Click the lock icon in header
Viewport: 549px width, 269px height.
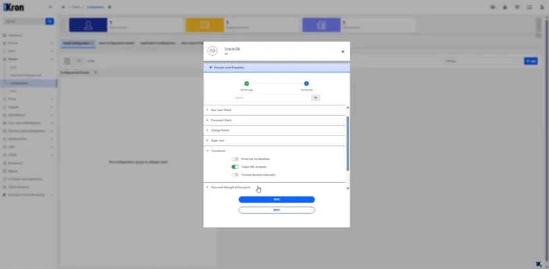click(505, 7)
